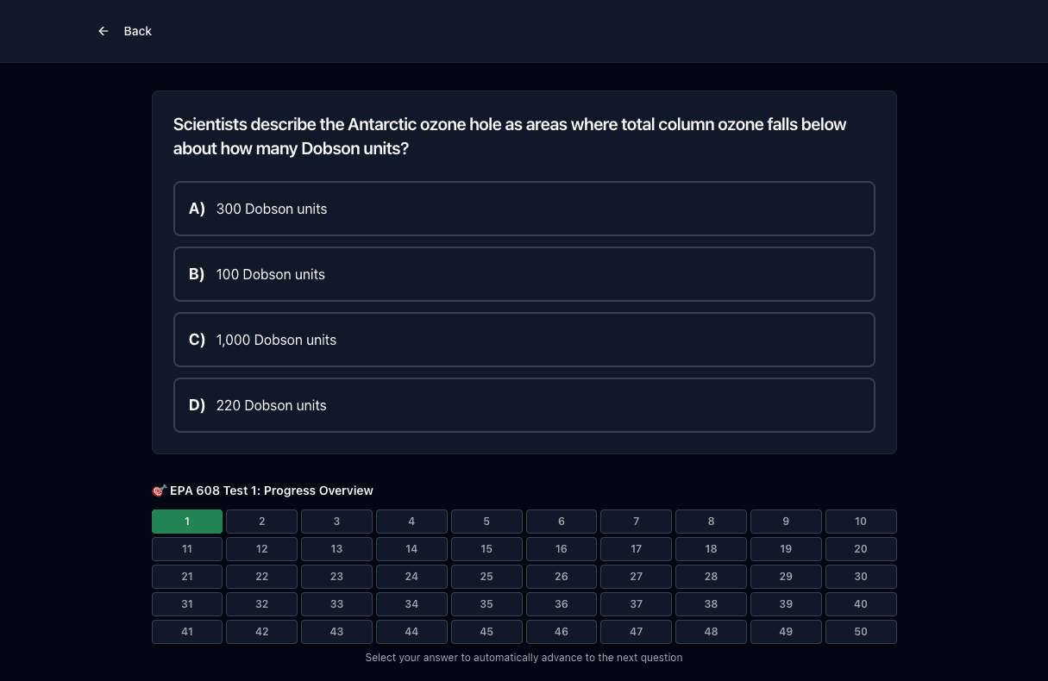
Task: Open question 21 tile
Action: coord(187,577)
